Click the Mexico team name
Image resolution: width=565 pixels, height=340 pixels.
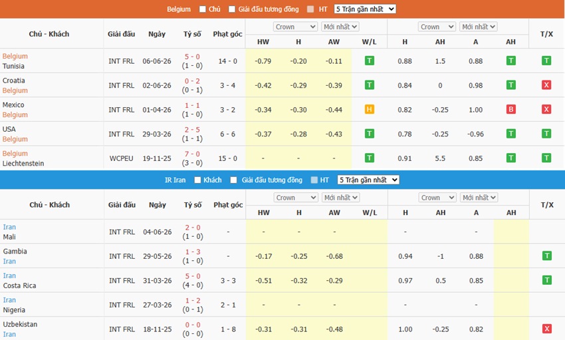[x=13, y=104]
